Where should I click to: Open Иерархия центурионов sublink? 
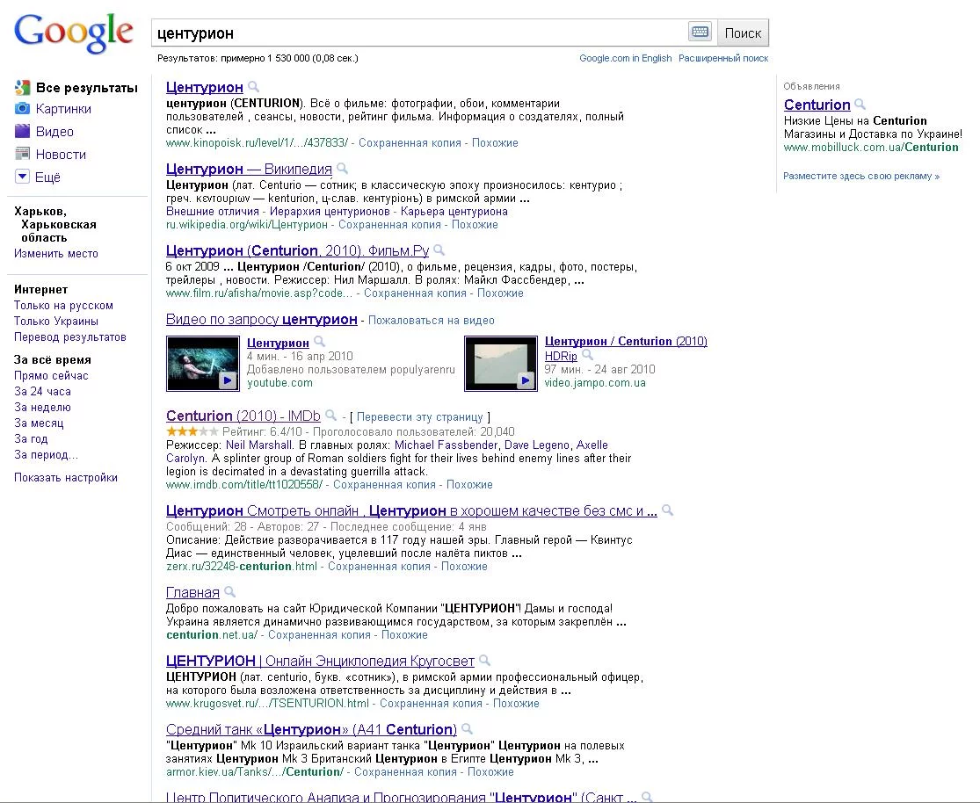[x=330, y=211]
